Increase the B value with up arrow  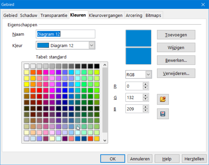coord(145,107)
